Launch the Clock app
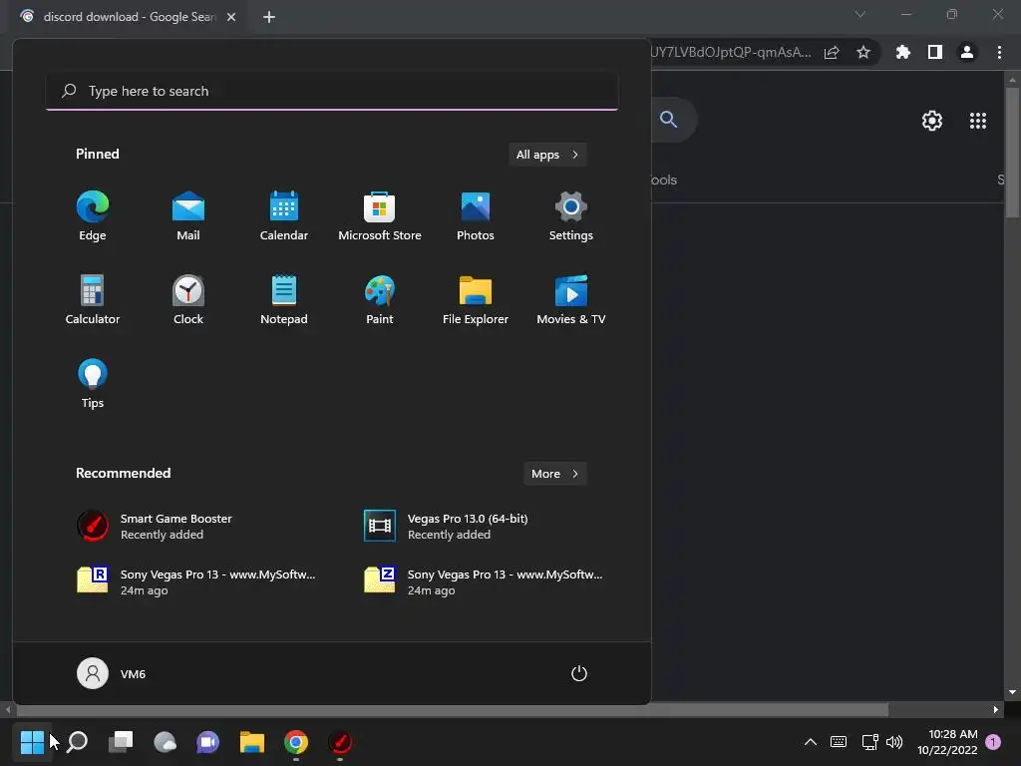The width and height of the screenshot is (1021, 766). pos(188,299)
